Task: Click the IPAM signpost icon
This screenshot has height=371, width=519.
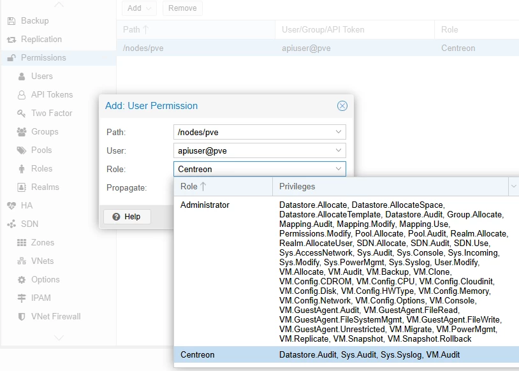Action: [22, 298]
